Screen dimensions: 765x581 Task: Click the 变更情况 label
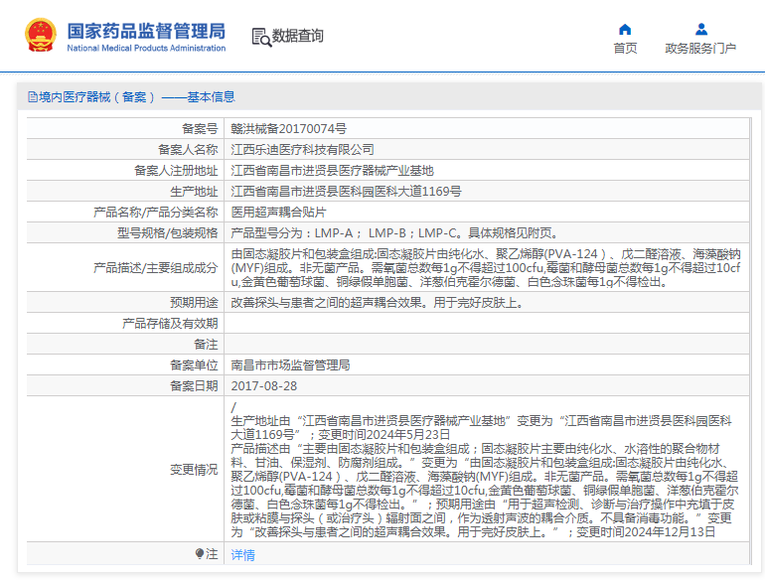(x=194, y=470)
